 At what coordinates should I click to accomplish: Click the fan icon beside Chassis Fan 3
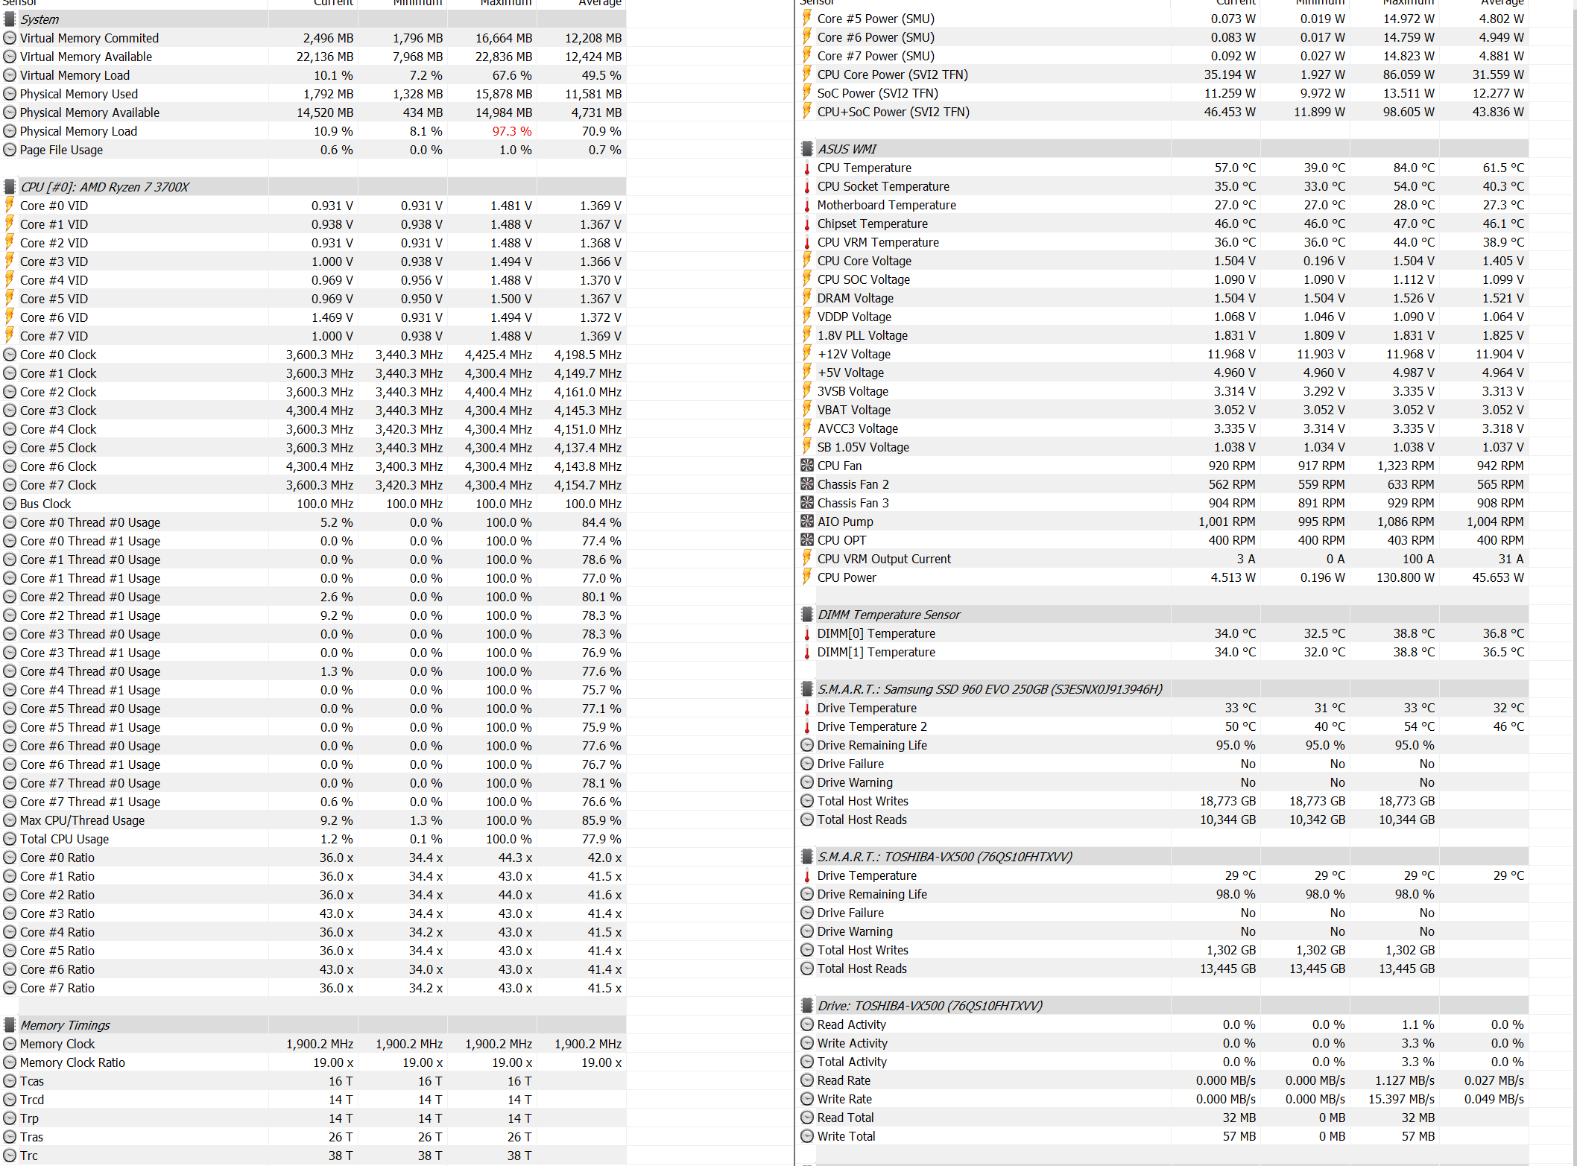point(806,503)
